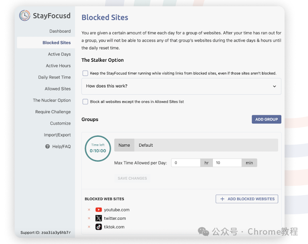Open Import/Export page
Viewport: 308px width, 244px height.
coord(57,135)
